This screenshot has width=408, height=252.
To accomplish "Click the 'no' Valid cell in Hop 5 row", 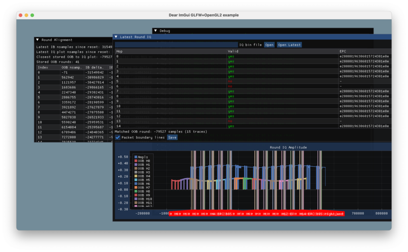I will point(230,82).
